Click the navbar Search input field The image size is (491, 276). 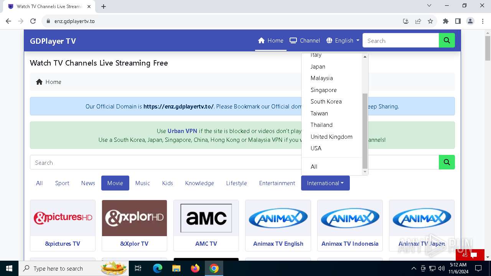[x=400, y=41]
